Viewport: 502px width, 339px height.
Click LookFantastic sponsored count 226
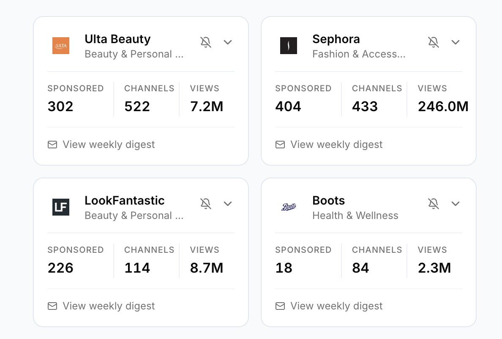pos(60,268)
